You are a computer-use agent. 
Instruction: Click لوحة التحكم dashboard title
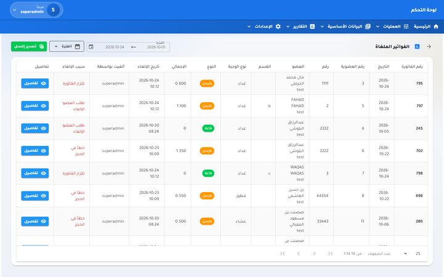point(424,10)
